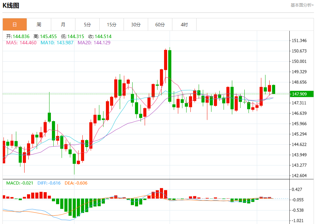This screenshot has width=316, height=224.
Task: Click the K线图 heading
Action: [x=11, y=6]
